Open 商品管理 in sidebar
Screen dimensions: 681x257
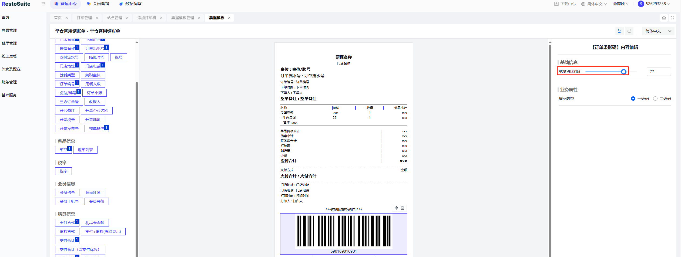coord(9,30)
